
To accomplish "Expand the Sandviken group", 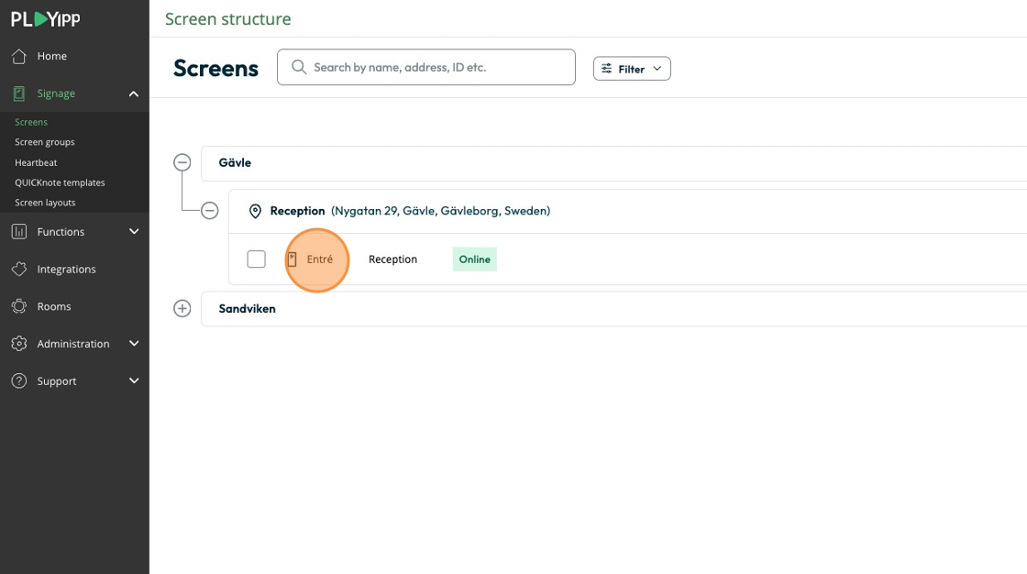I will [x=182, y=309].
